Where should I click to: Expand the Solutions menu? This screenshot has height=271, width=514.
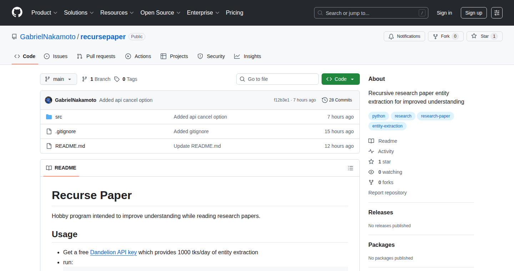[x=79, y=12]
